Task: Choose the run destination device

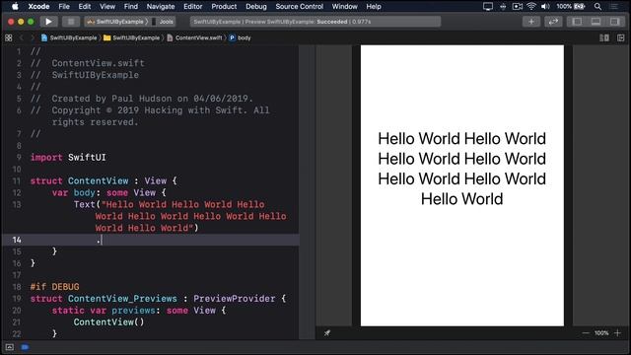Action: click(163, 22)
